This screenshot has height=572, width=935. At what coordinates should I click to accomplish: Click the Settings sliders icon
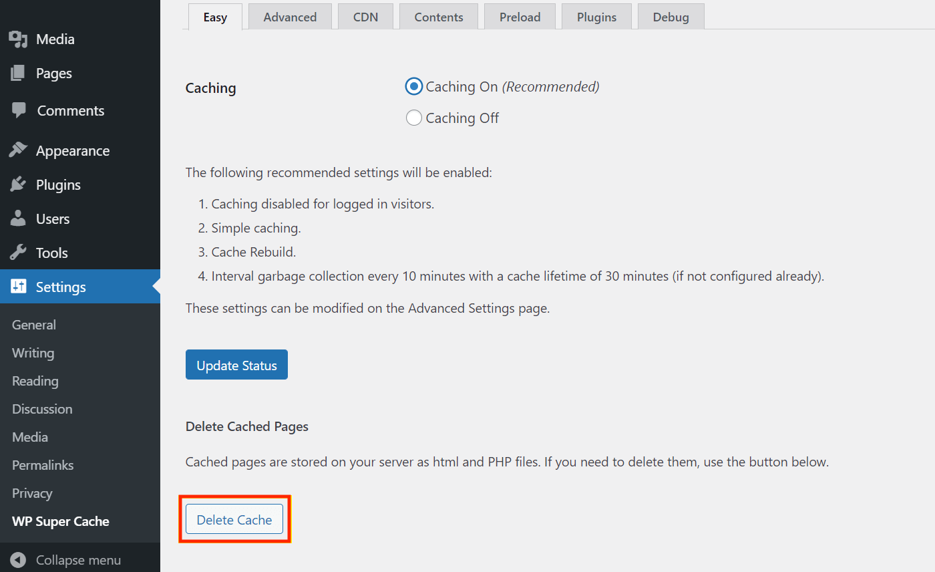pos(18,287)
